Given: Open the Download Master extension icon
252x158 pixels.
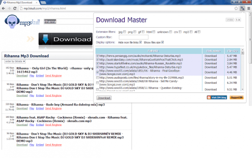Looking at the screenshot, I should point(242,9).
